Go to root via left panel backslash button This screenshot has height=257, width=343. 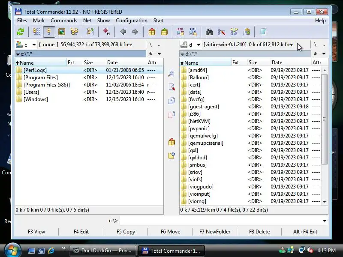(150, 45)
